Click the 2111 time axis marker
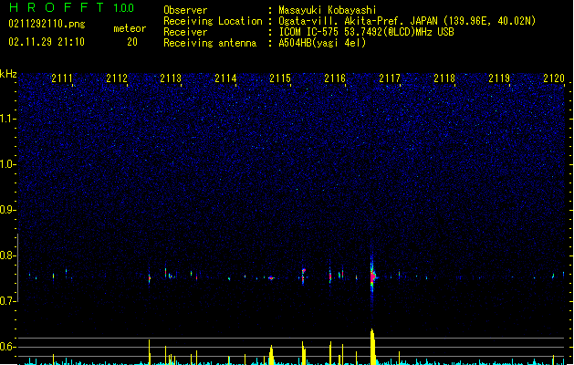The image size is (574, 365). (x=62, y=78)
